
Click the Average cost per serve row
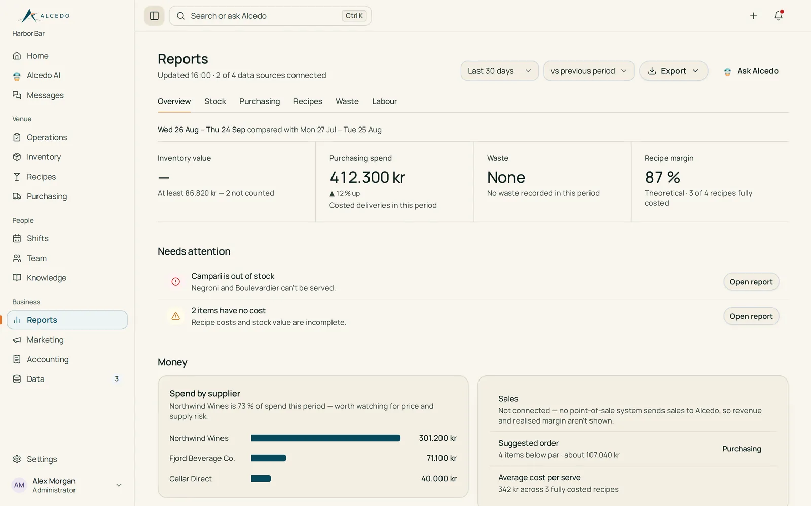pyautogui.click(x=633, y=483)
